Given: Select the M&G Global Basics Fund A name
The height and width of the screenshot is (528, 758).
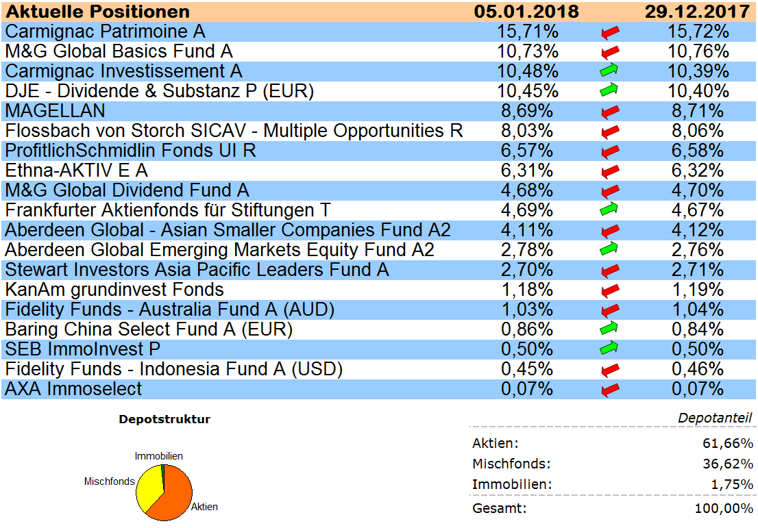Looking at the screenshot, I should [119, 51].
